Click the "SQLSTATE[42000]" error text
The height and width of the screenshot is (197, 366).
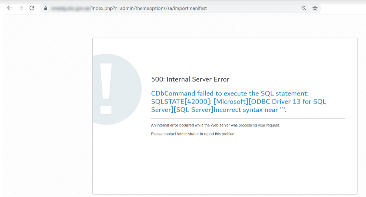click(180, 101)
